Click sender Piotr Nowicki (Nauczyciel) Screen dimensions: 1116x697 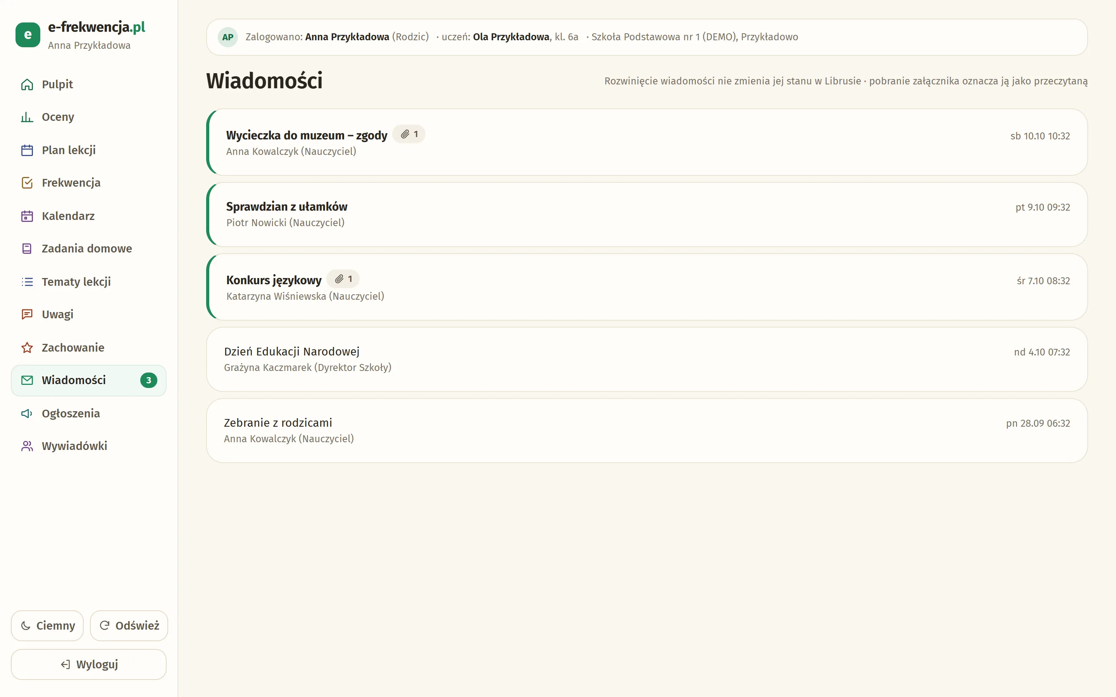286,223
